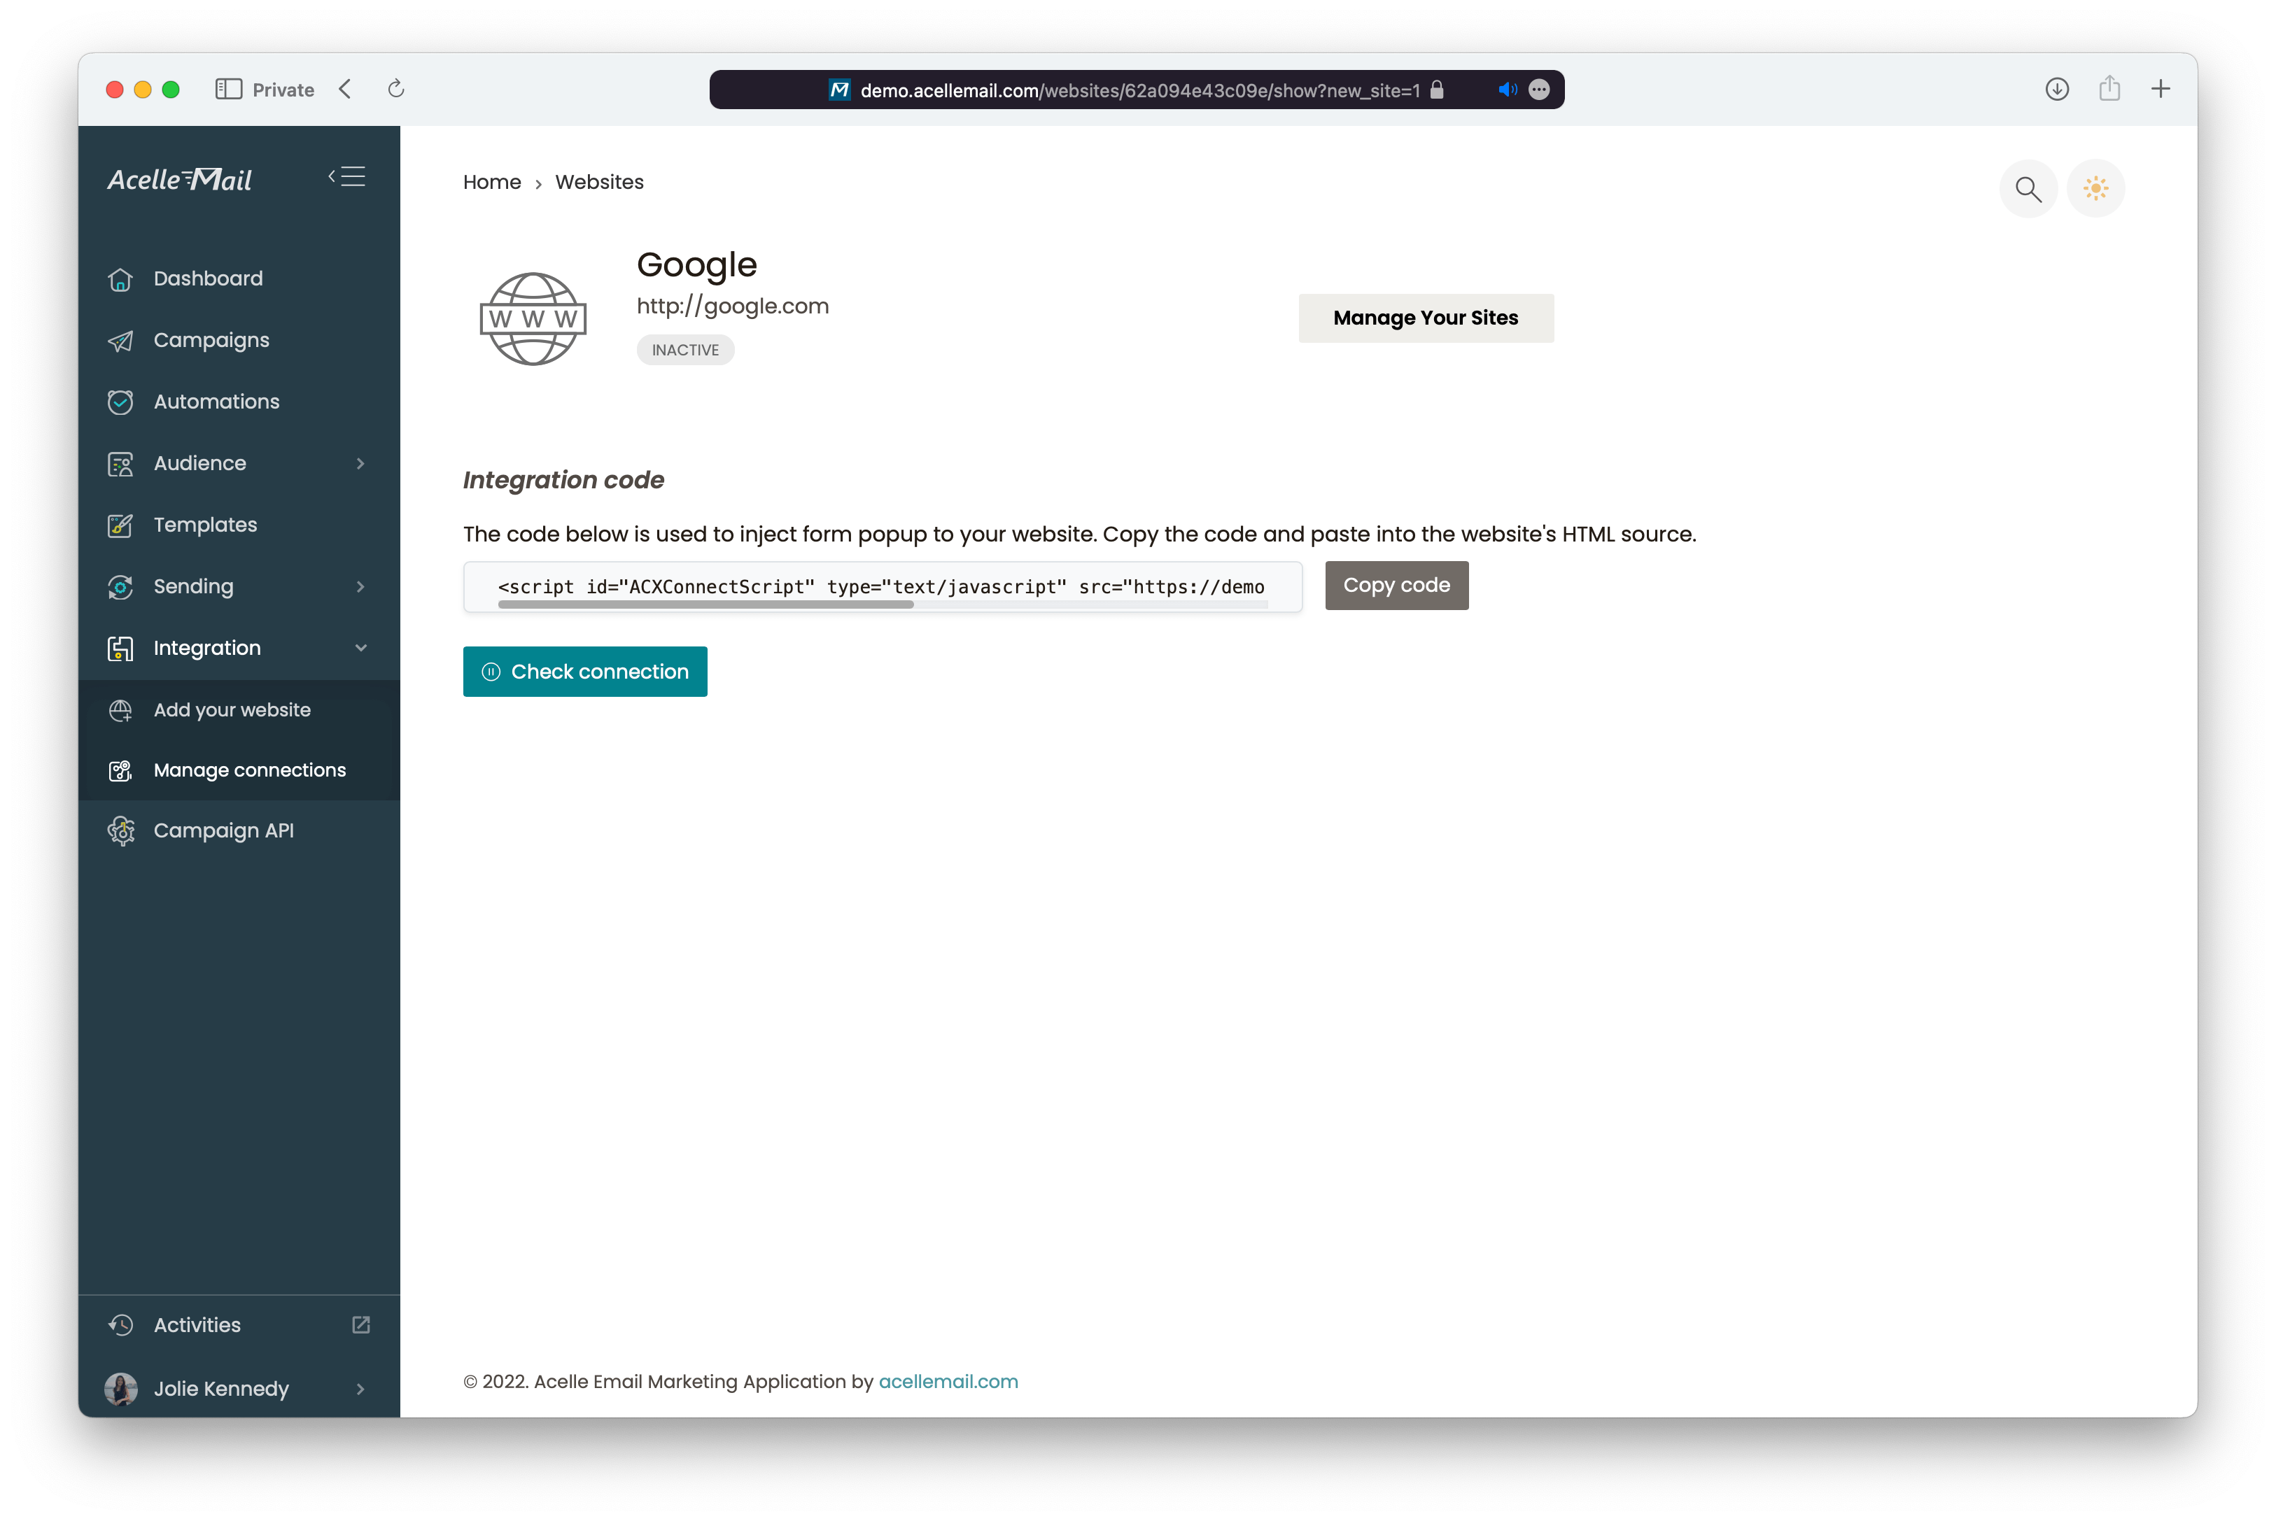Click the Automations icon in sidebar
The height and width of the screenshot is (1521, 2276).
(120, 402)
